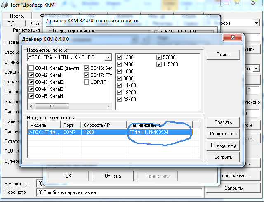This screenshot has width=264, height=202.
Task: Click the Параметр status field
Action: 119,192
